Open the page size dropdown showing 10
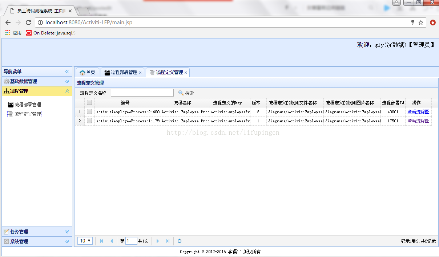The height and width of the screenshot is (257, 439). point(85,241)
